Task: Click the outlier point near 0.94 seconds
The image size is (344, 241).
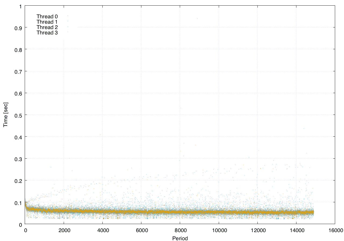Action: click(197, 19)
